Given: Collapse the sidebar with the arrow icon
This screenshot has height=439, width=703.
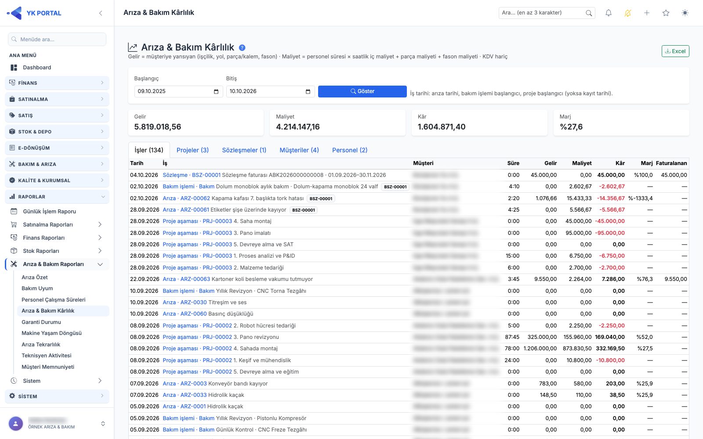Looking at the screenshot, I should pos(101,13).
